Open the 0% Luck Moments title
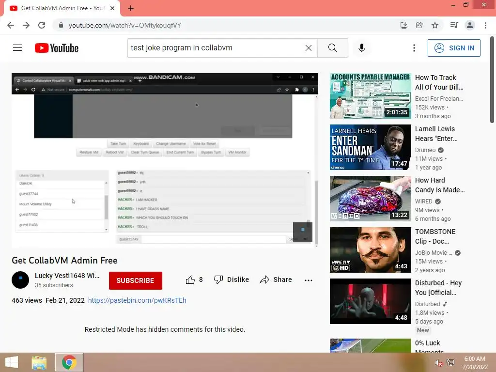 429,347
